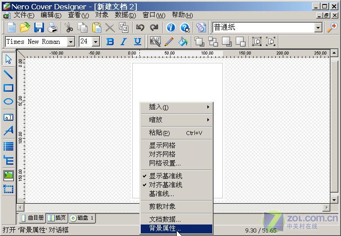341x236 pixels.
Task: Toggle 对齐网格 in context menu
Action: [x=177, y=154]
